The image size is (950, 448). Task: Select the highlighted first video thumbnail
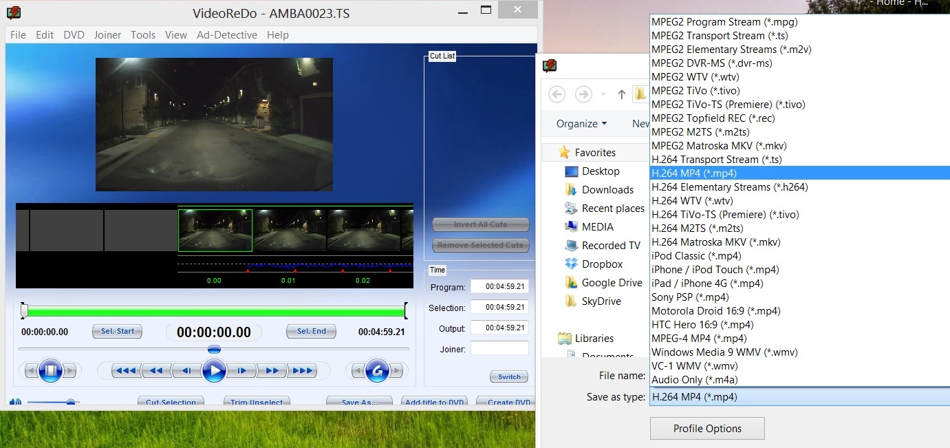point(215,231)
